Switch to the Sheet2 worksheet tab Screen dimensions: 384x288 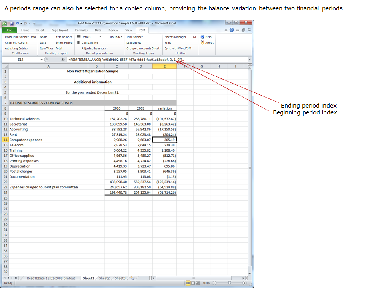[104, 278]
